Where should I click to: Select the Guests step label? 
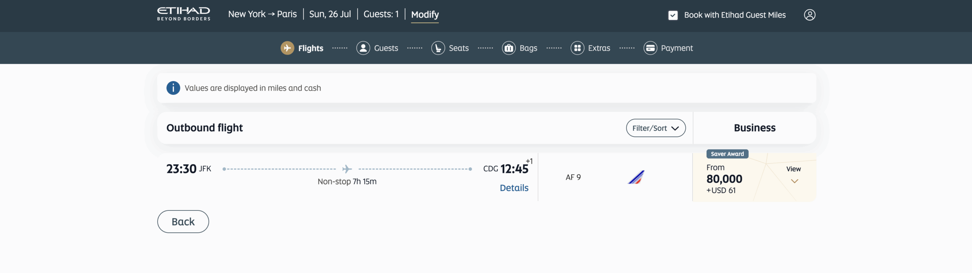point(386,48)
